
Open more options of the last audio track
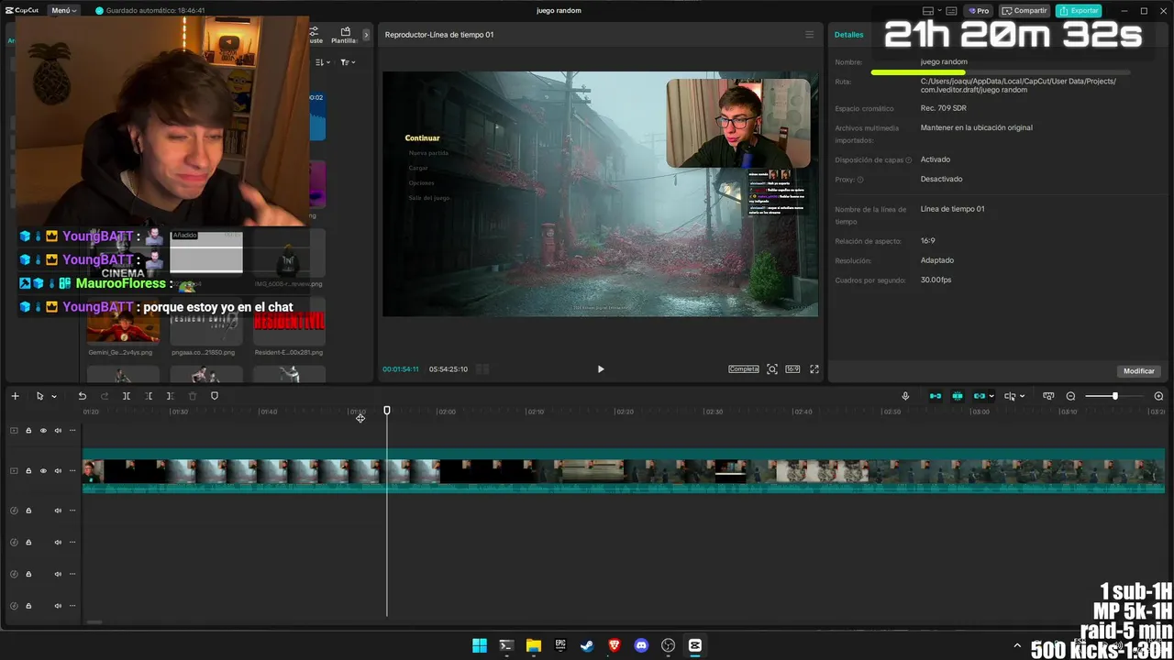click(72, 606)
